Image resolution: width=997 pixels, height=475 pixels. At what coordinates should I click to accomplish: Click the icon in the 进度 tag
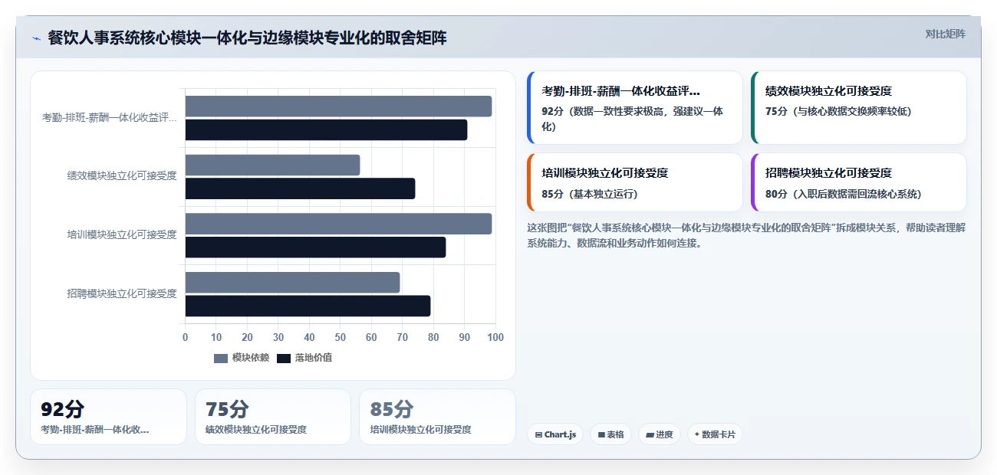[650, 434]
